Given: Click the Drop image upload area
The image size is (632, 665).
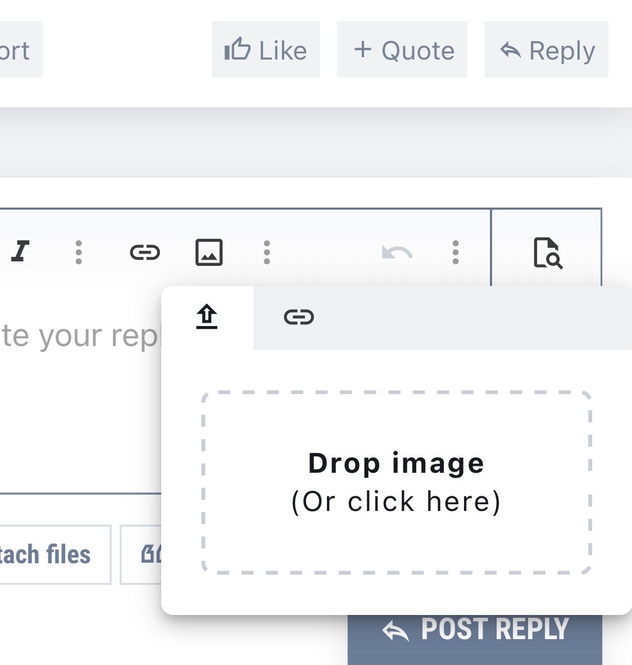Looking at the screenshot, I should pyautogui.click(x=396, y=482).
